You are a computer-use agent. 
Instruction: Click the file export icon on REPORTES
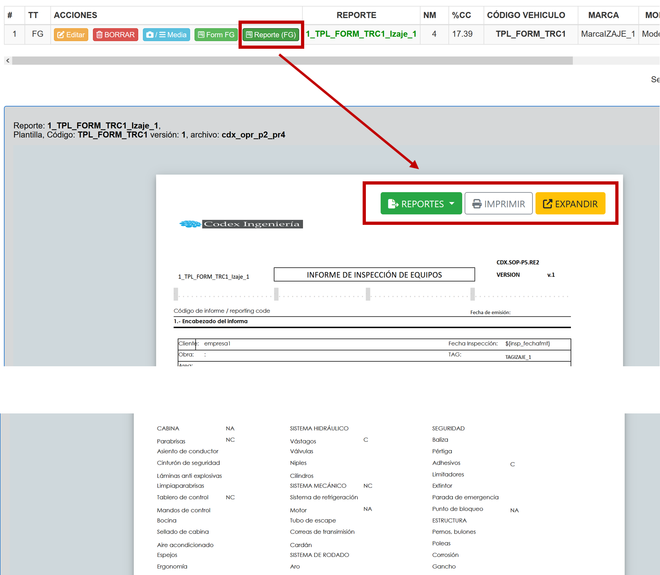392,204
